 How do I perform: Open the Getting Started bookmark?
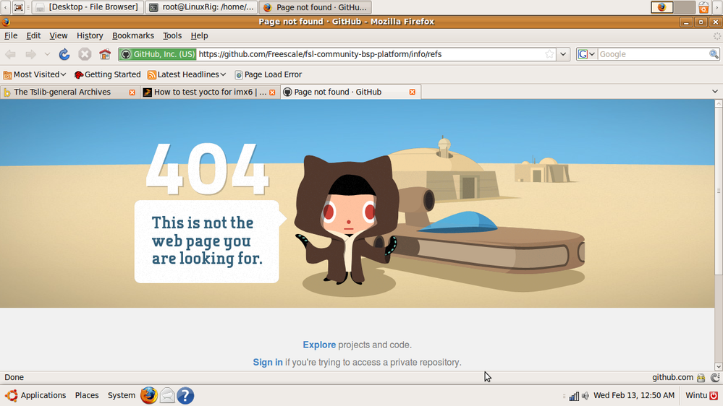click(107, 74)
